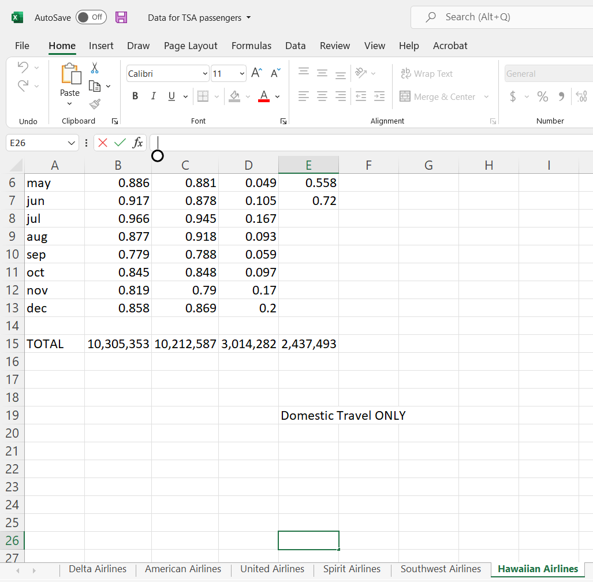Cancel formula bar entry with X
Viewport: 593px width, 582px height.
[102, 143]
